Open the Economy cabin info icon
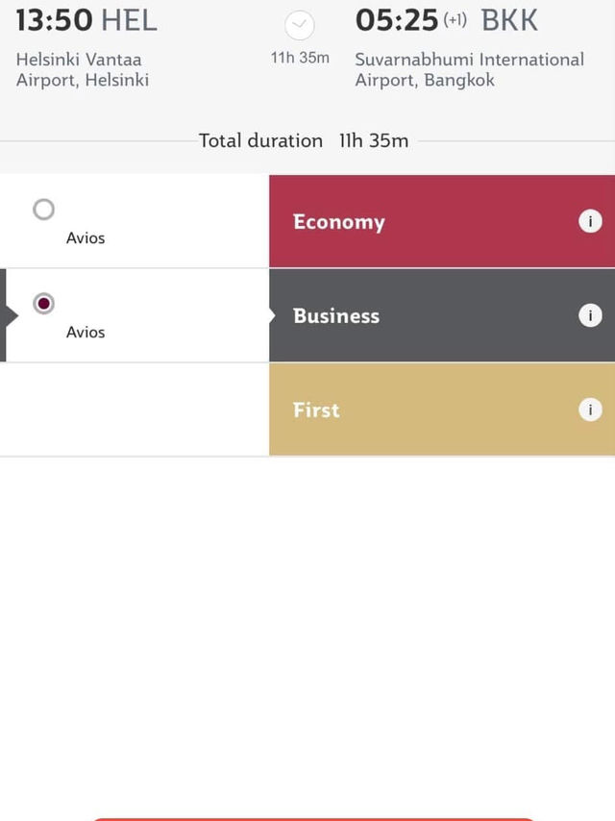This screenshot has width=615, height=821. (590, 221)
